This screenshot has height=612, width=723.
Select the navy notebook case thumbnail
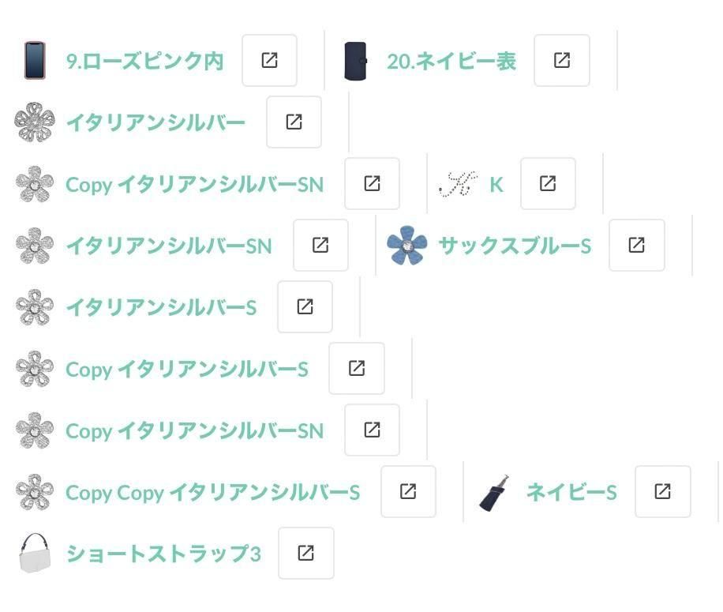[x=356, y=61]
